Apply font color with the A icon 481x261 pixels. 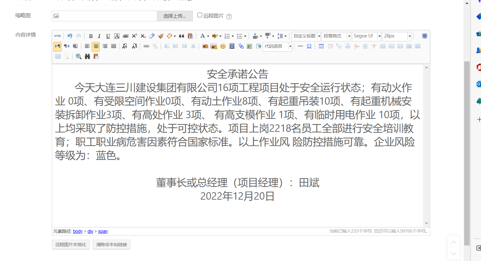tap(202, 36)
